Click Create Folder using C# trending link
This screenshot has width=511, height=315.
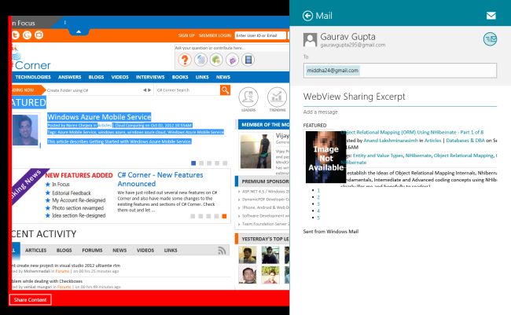[x=68, y=90]
